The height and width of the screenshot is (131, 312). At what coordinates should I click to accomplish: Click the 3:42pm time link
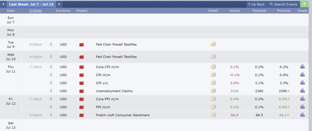tap(35, 11)
